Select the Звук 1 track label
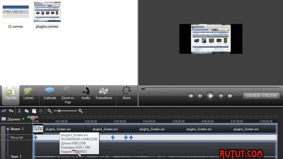The width and height of the screenshot is (283, 159). 16,156
